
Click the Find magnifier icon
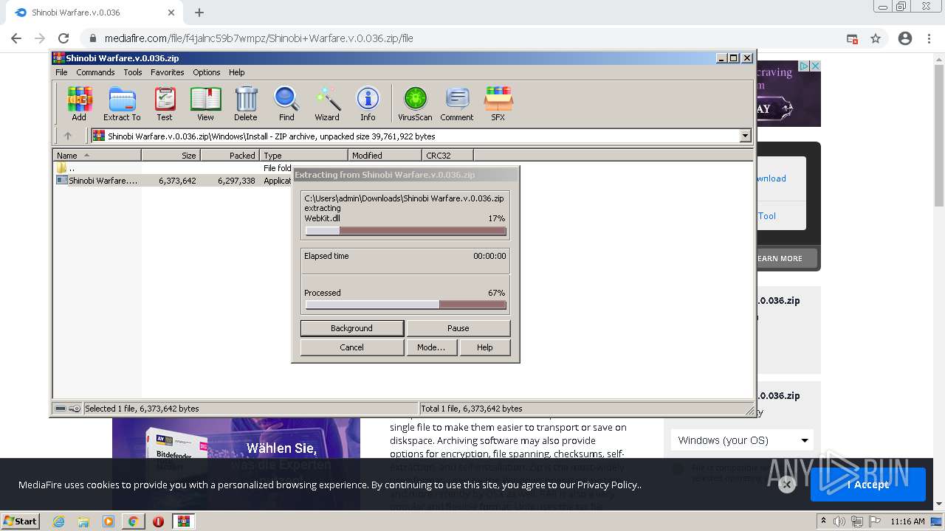click(x=286, y=103)
